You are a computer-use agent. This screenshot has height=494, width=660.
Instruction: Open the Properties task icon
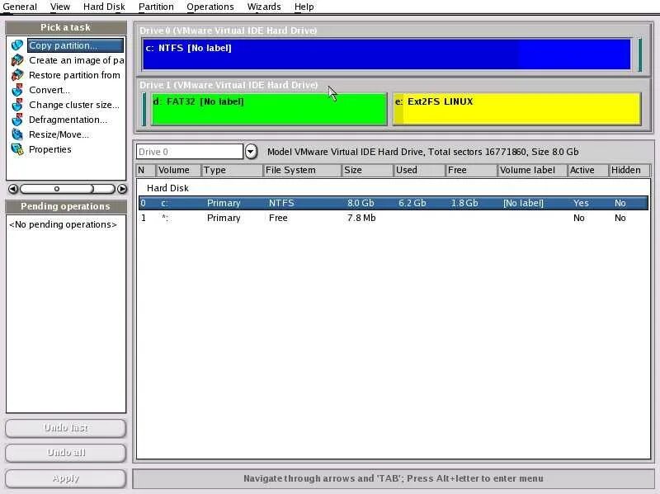click(x=17, y=149)
